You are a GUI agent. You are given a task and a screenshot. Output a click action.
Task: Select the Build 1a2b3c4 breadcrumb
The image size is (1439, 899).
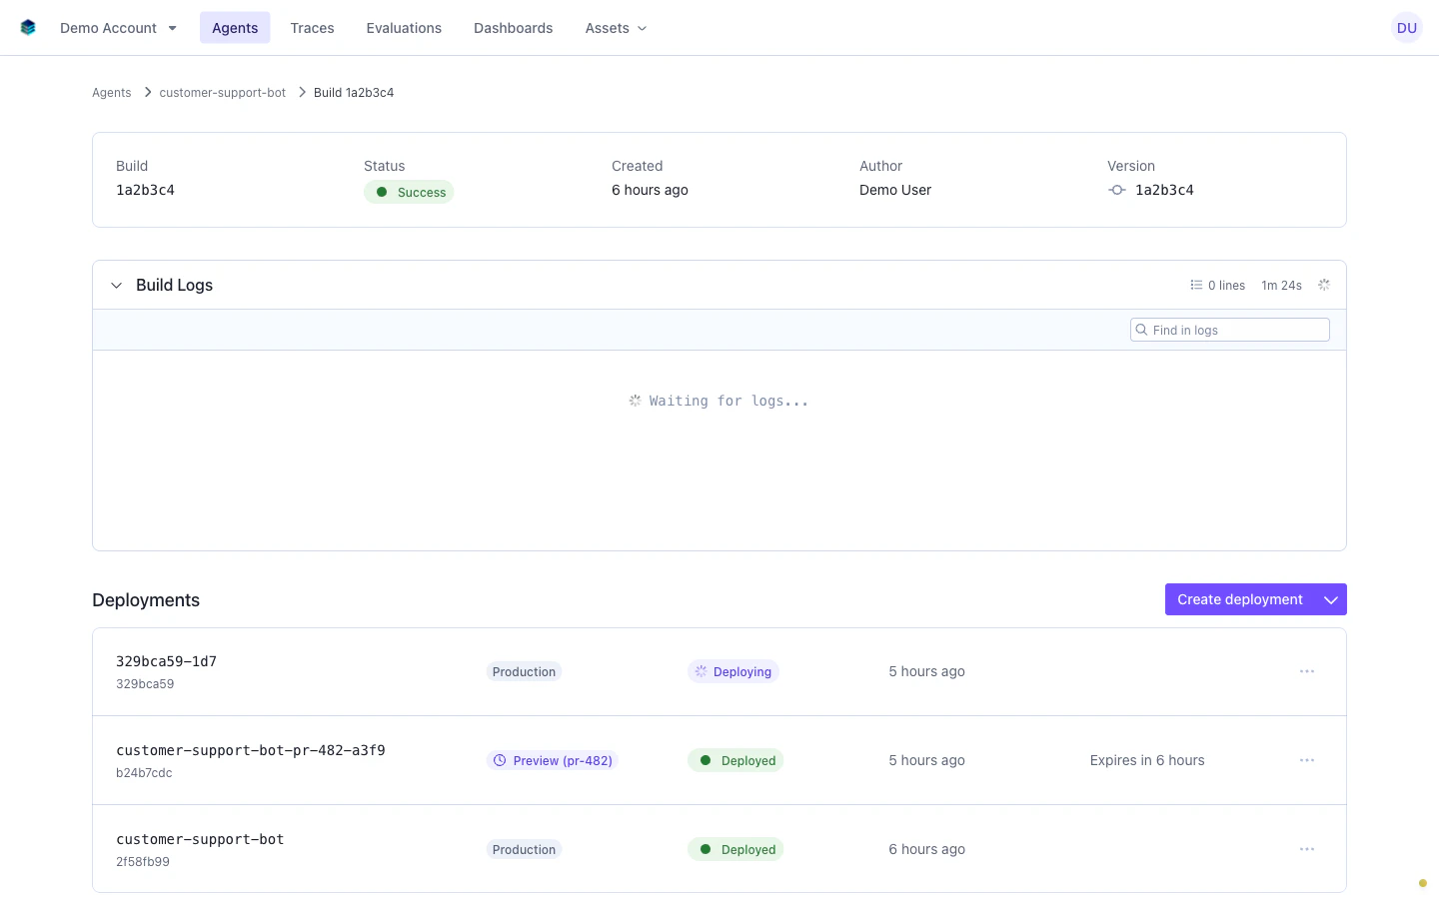pyautogui.click(x=354, y=93)
